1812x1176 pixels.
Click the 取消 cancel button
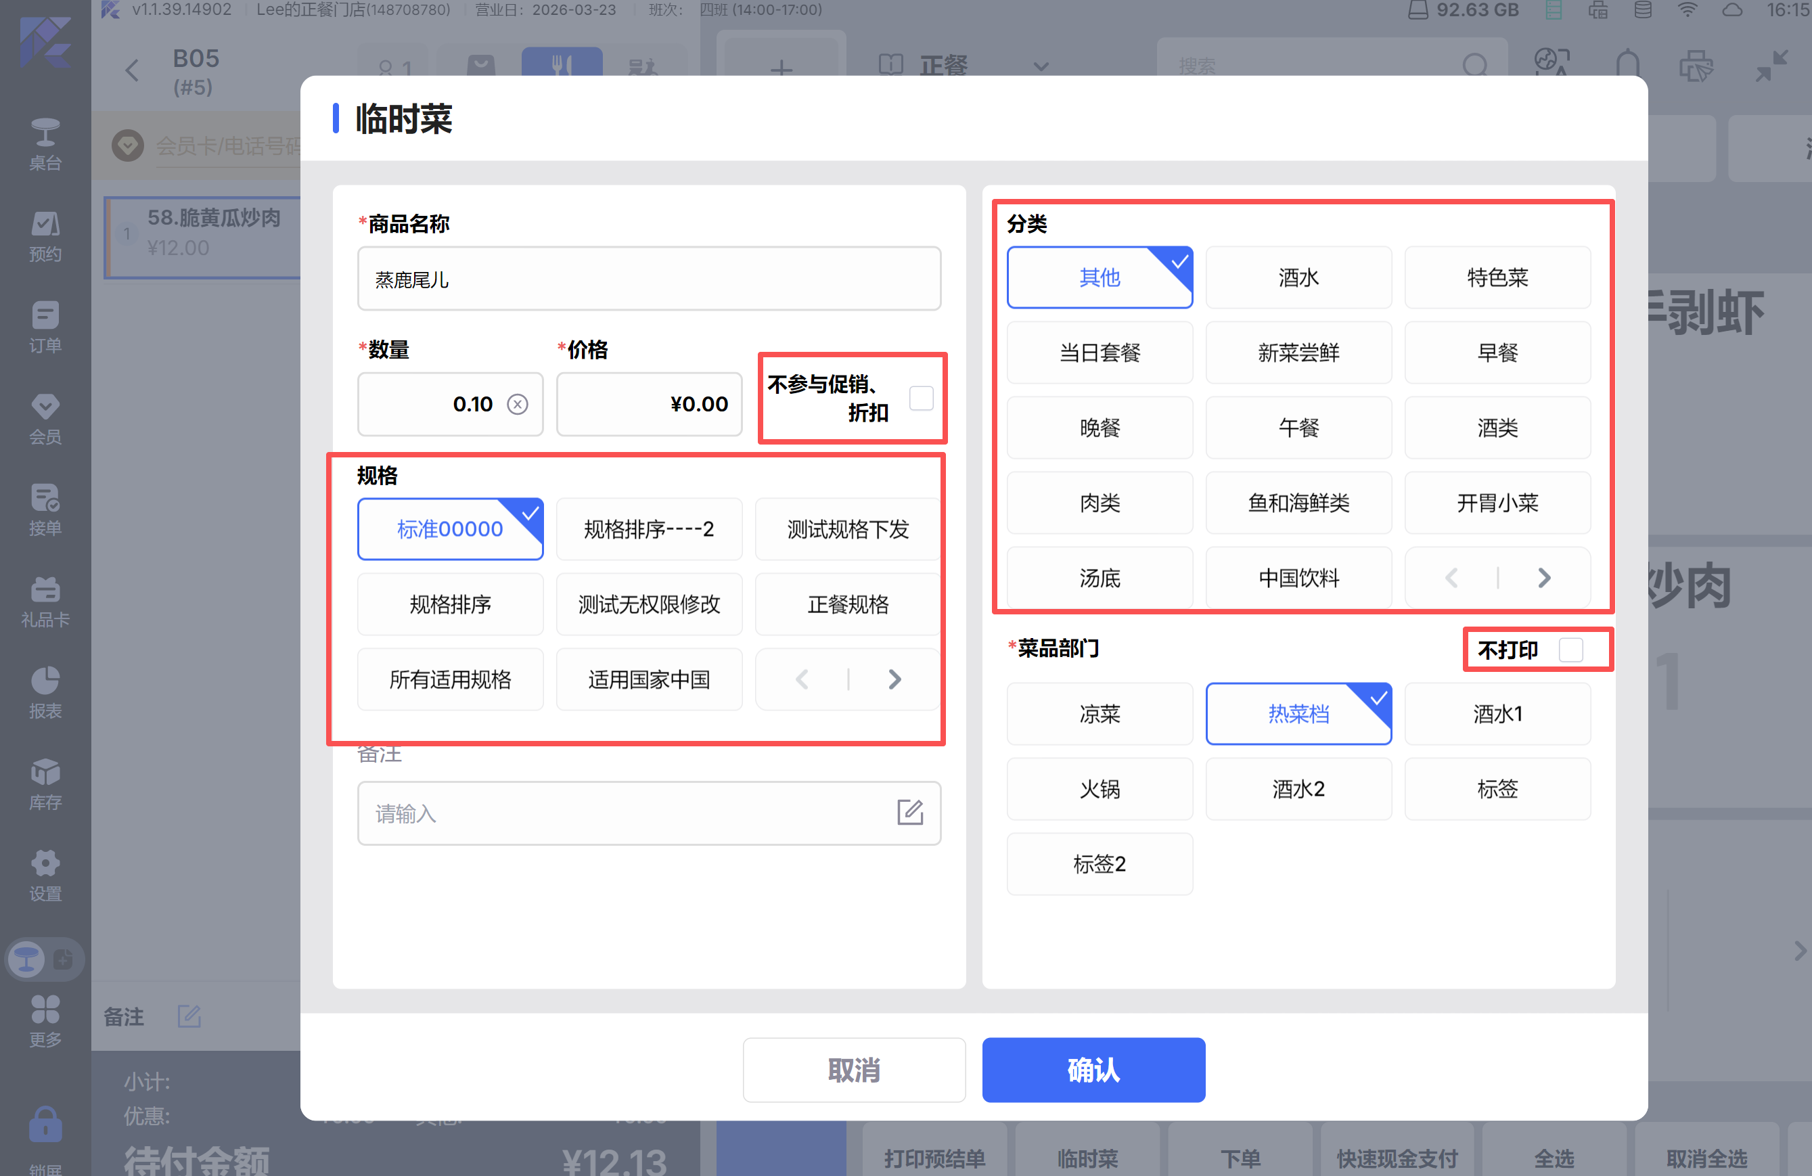tap(853, 1070)
